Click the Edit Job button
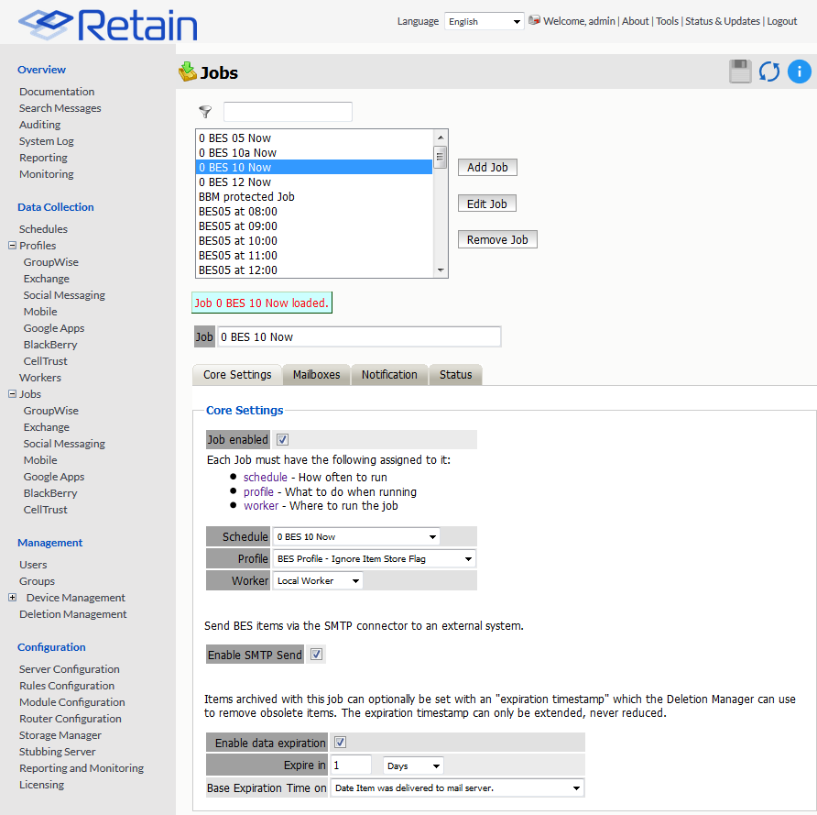 coord(486,204)
